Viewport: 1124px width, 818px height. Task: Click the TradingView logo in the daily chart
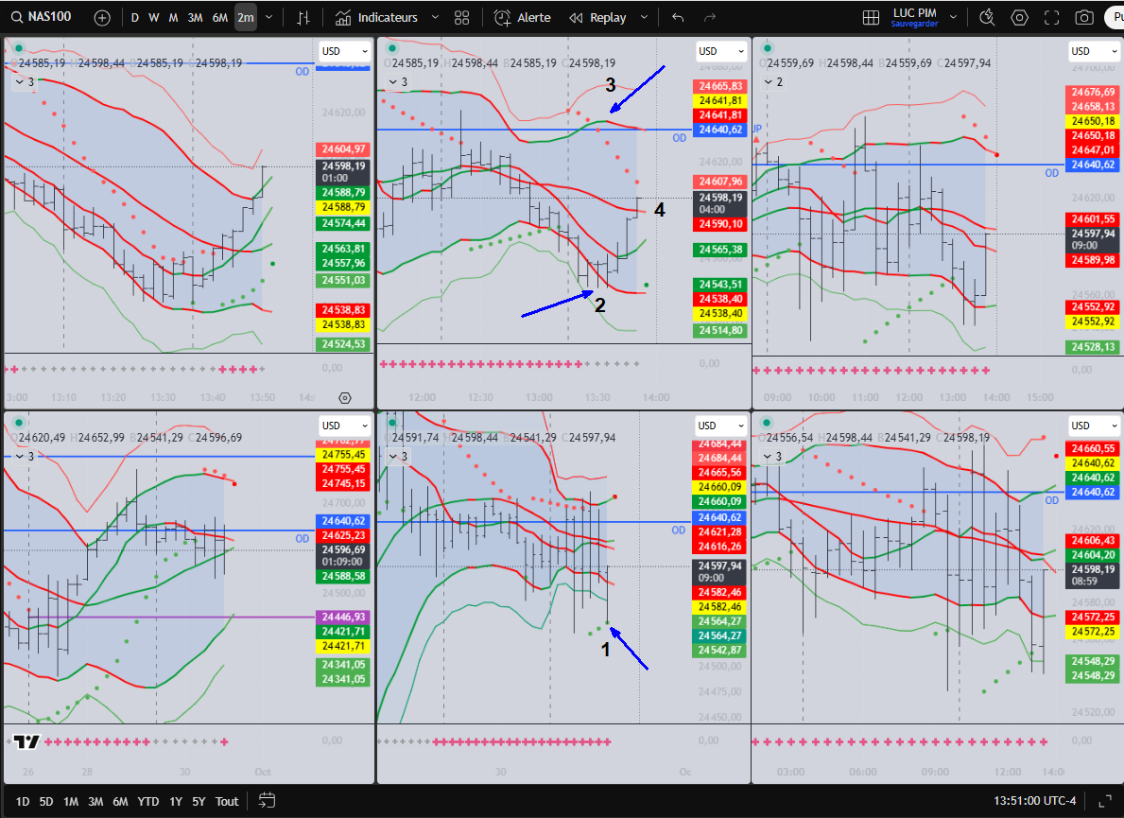tap(26, 741)
